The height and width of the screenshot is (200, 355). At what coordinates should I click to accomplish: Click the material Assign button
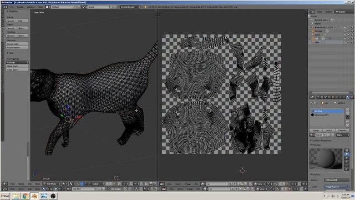tap(316, 131)
